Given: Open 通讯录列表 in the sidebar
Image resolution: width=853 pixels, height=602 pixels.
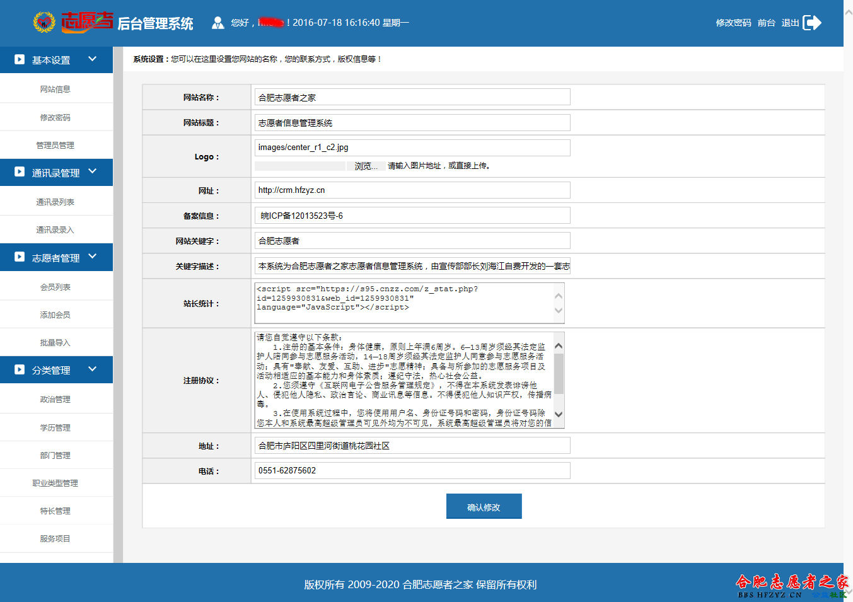Looking at the screenshot, I should pos(55,202).
